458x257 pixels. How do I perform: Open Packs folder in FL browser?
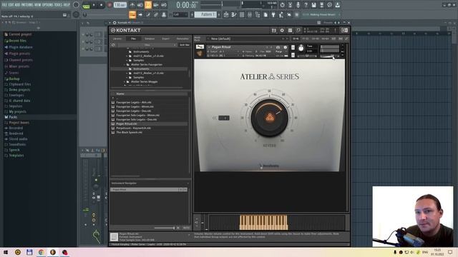pos(13,117)
